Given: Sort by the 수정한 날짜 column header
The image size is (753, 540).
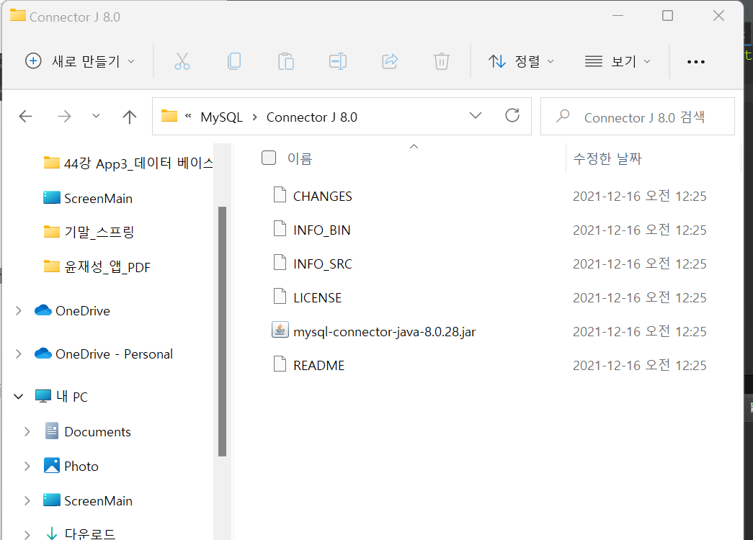Looking at the screenshot, I should [x=607, y=158].
